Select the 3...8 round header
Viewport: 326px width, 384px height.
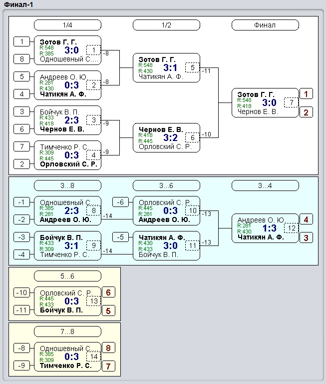pyautogui.click(x=67, y=185)
